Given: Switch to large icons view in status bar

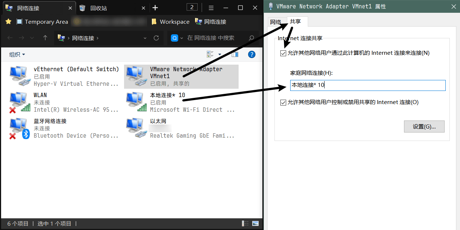Looking at the screenshot, I should click(x=255, y=223).
